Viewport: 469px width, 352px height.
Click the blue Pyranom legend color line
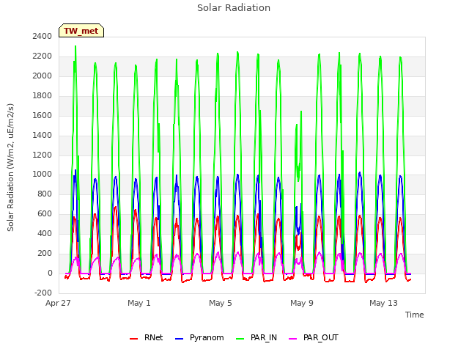179,339
